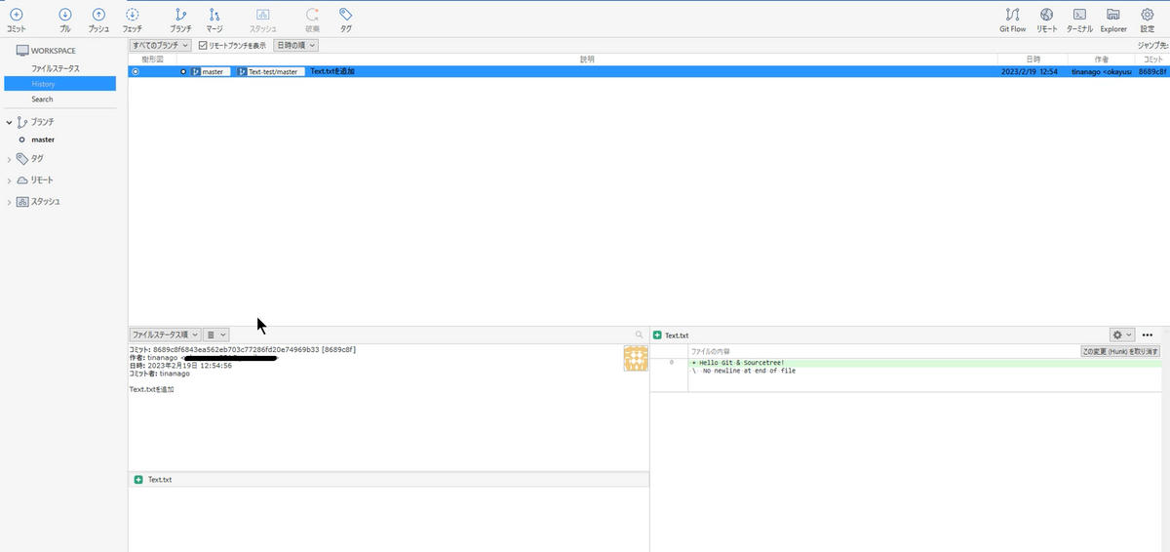
Task: Open the list view mode dropdown
Action: [214, 334]
